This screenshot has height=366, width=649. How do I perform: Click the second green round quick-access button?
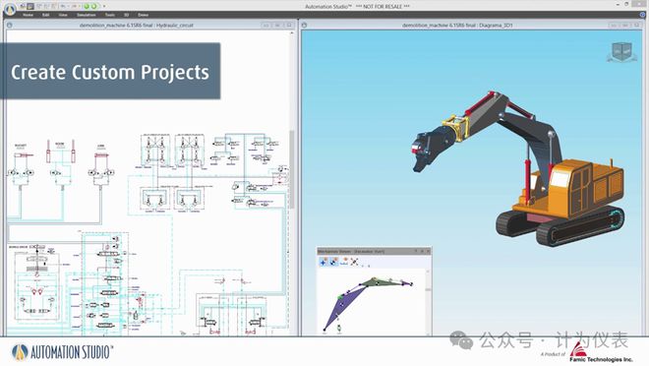[94, 6]
